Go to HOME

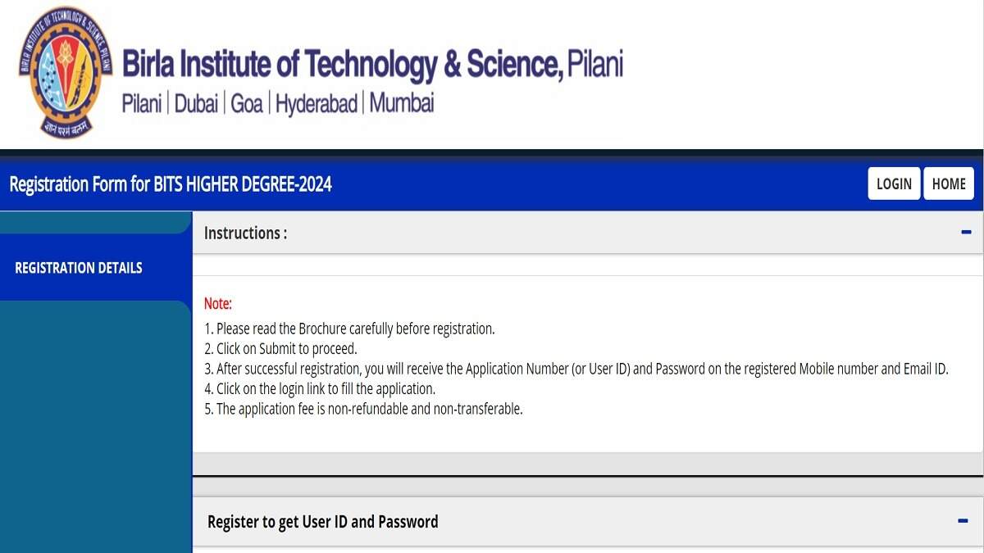point(949,184)
